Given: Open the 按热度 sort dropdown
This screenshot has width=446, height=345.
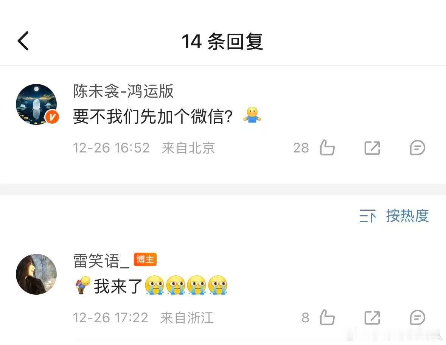Looking at the screenshot, I should [407, 216].
